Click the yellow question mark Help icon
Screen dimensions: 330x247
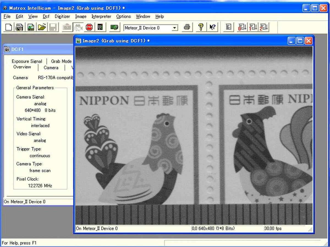201,27
